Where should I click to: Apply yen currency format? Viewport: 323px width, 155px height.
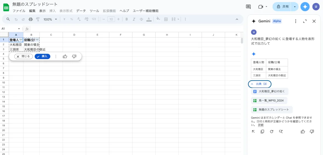64,19
